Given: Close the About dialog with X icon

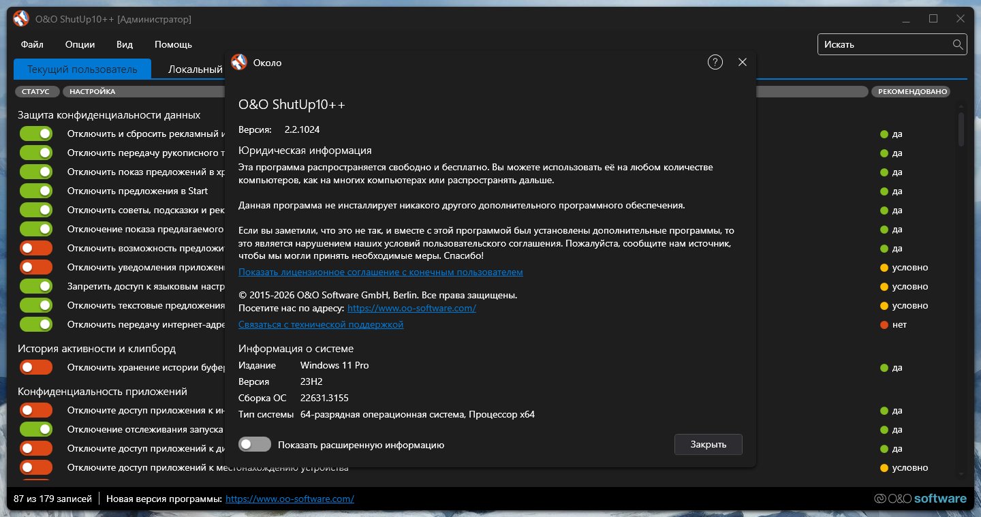Looking at the screenshot, I should point(743,62).
